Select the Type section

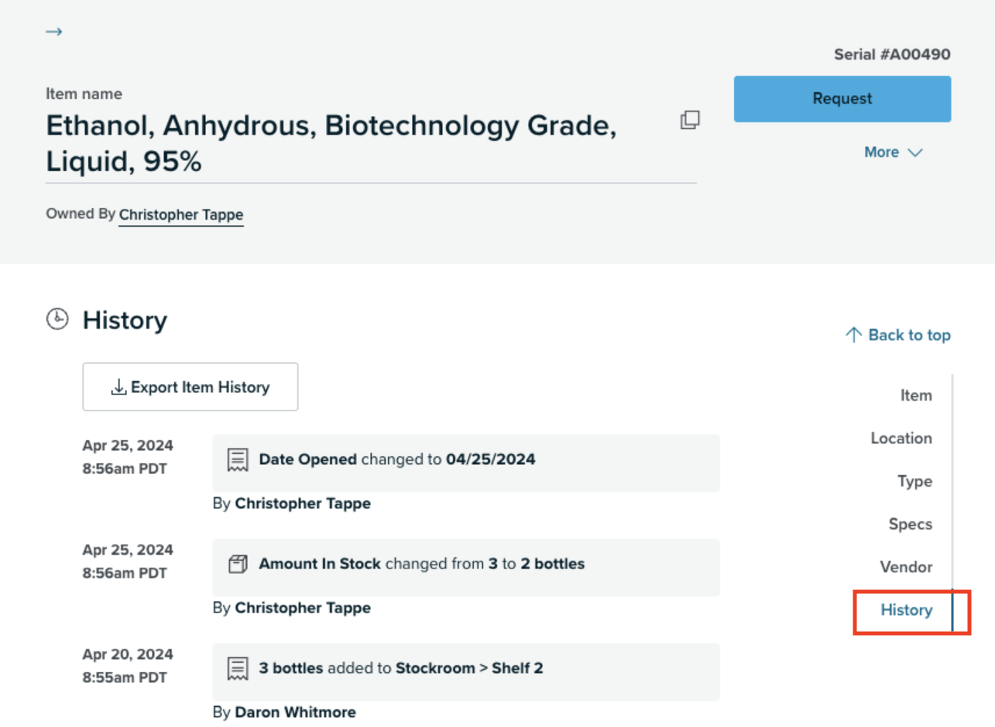click(x=914, y=481)
